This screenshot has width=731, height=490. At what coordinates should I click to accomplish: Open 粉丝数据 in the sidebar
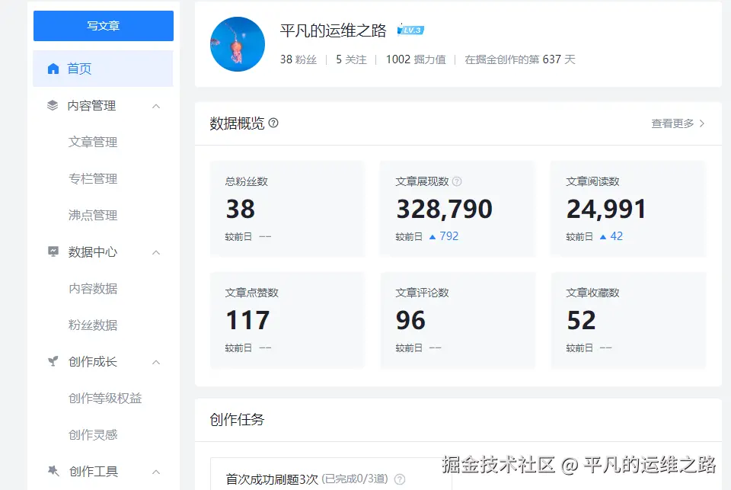(x=93, y=325)
